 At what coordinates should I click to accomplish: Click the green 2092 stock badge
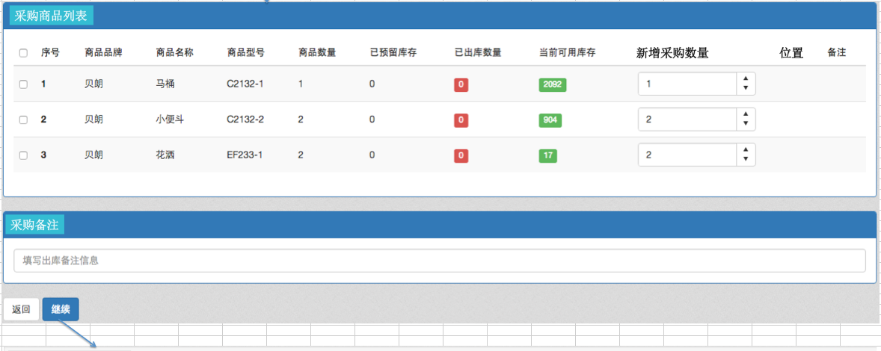pyautogui.click(x=553, y=84)
